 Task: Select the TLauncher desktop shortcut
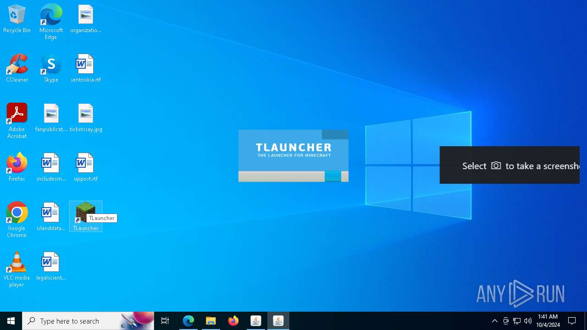coord(86,216)
